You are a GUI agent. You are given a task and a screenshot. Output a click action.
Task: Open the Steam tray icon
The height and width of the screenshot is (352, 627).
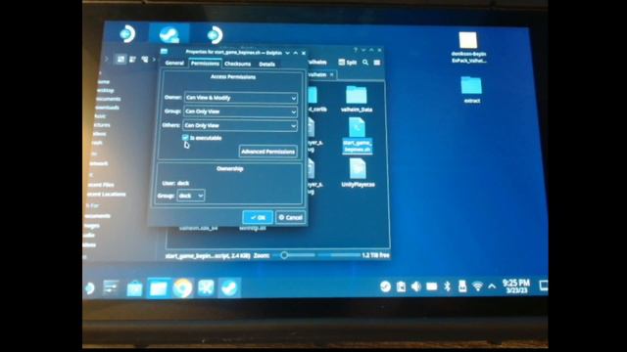(385, 286)
